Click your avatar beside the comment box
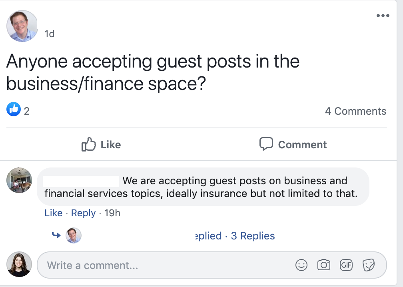Viewport: 403px width, 287px height. tap(19, 264)
